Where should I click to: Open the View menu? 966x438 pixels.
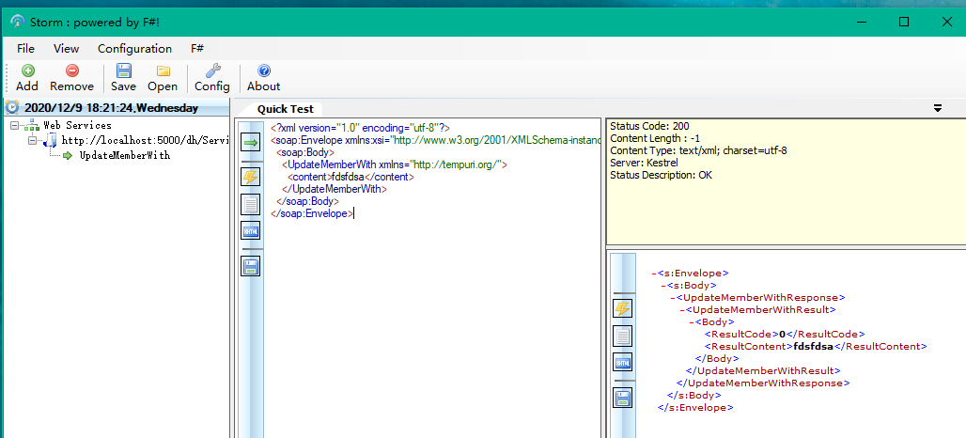(66, 49)
